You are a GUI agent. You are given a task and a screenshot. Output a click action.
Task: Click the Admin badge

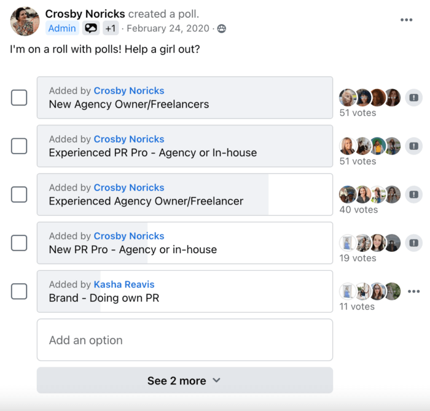(62, 28)
